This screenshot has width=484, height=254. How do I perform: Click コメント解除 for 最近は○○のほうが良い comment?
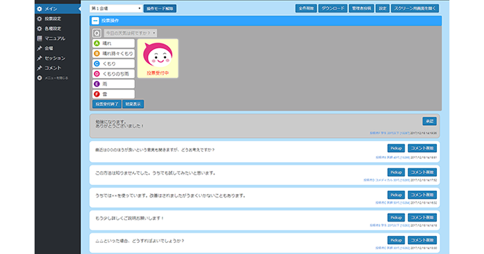tap(422, 148)
